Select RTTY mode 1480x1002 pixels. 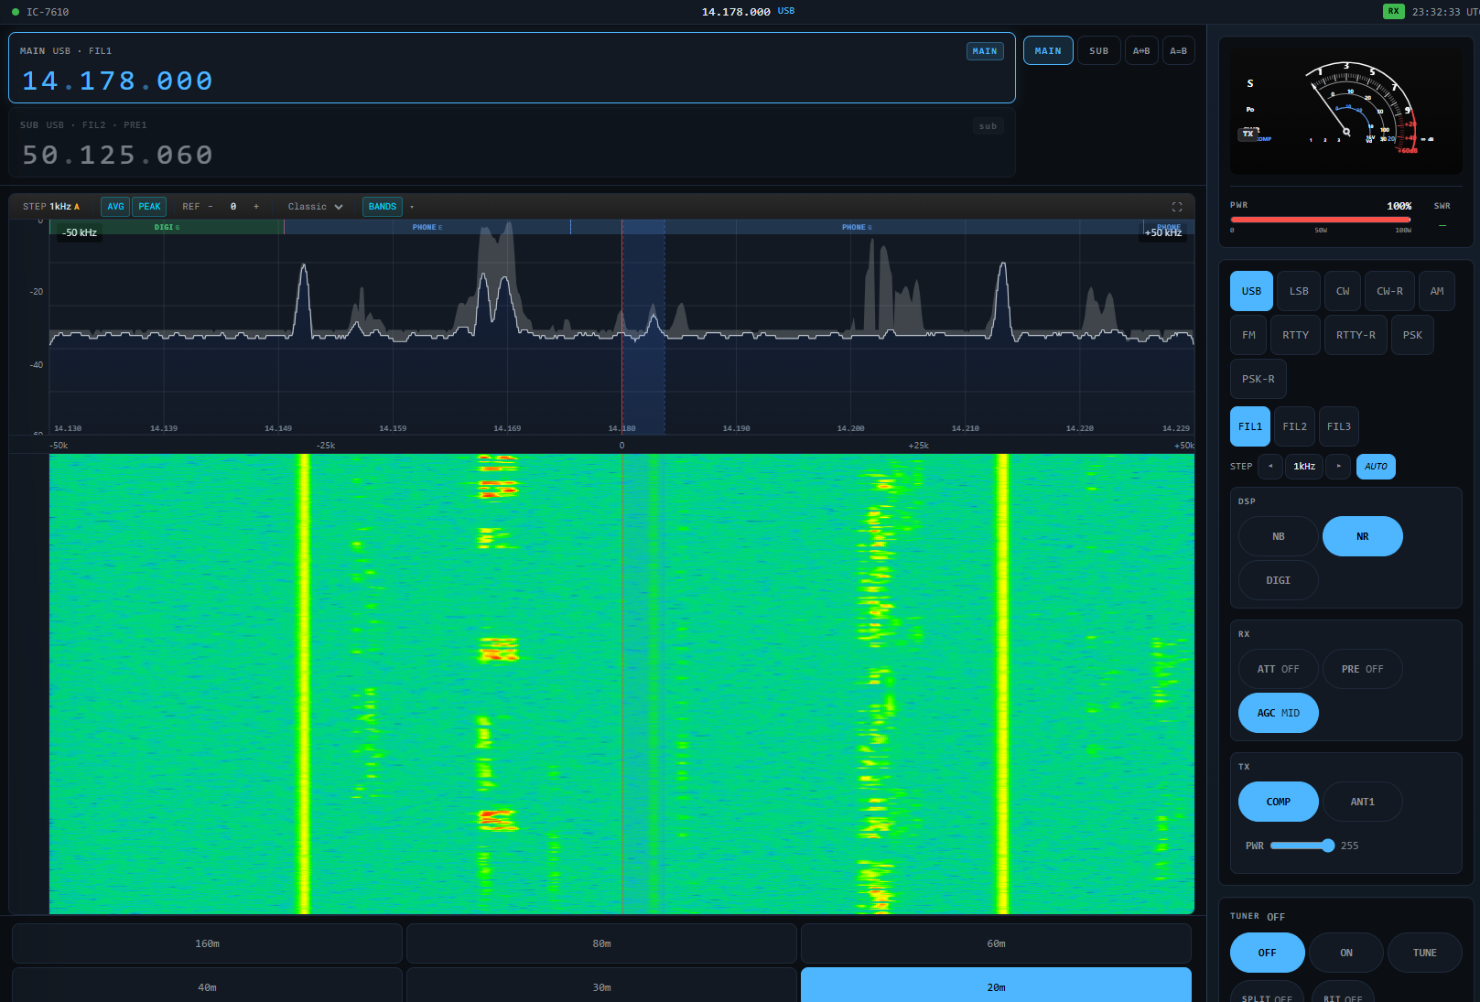click(1295, 335)
